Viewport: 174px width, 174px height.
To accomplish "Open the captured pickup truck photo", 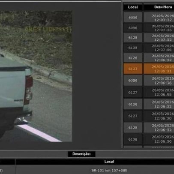I will (x=36, y=76).
